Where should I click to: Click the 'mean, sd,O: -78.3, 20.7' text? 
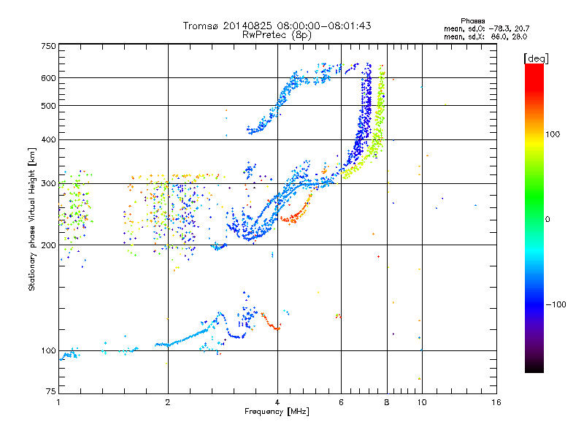(x=486, y=28)
